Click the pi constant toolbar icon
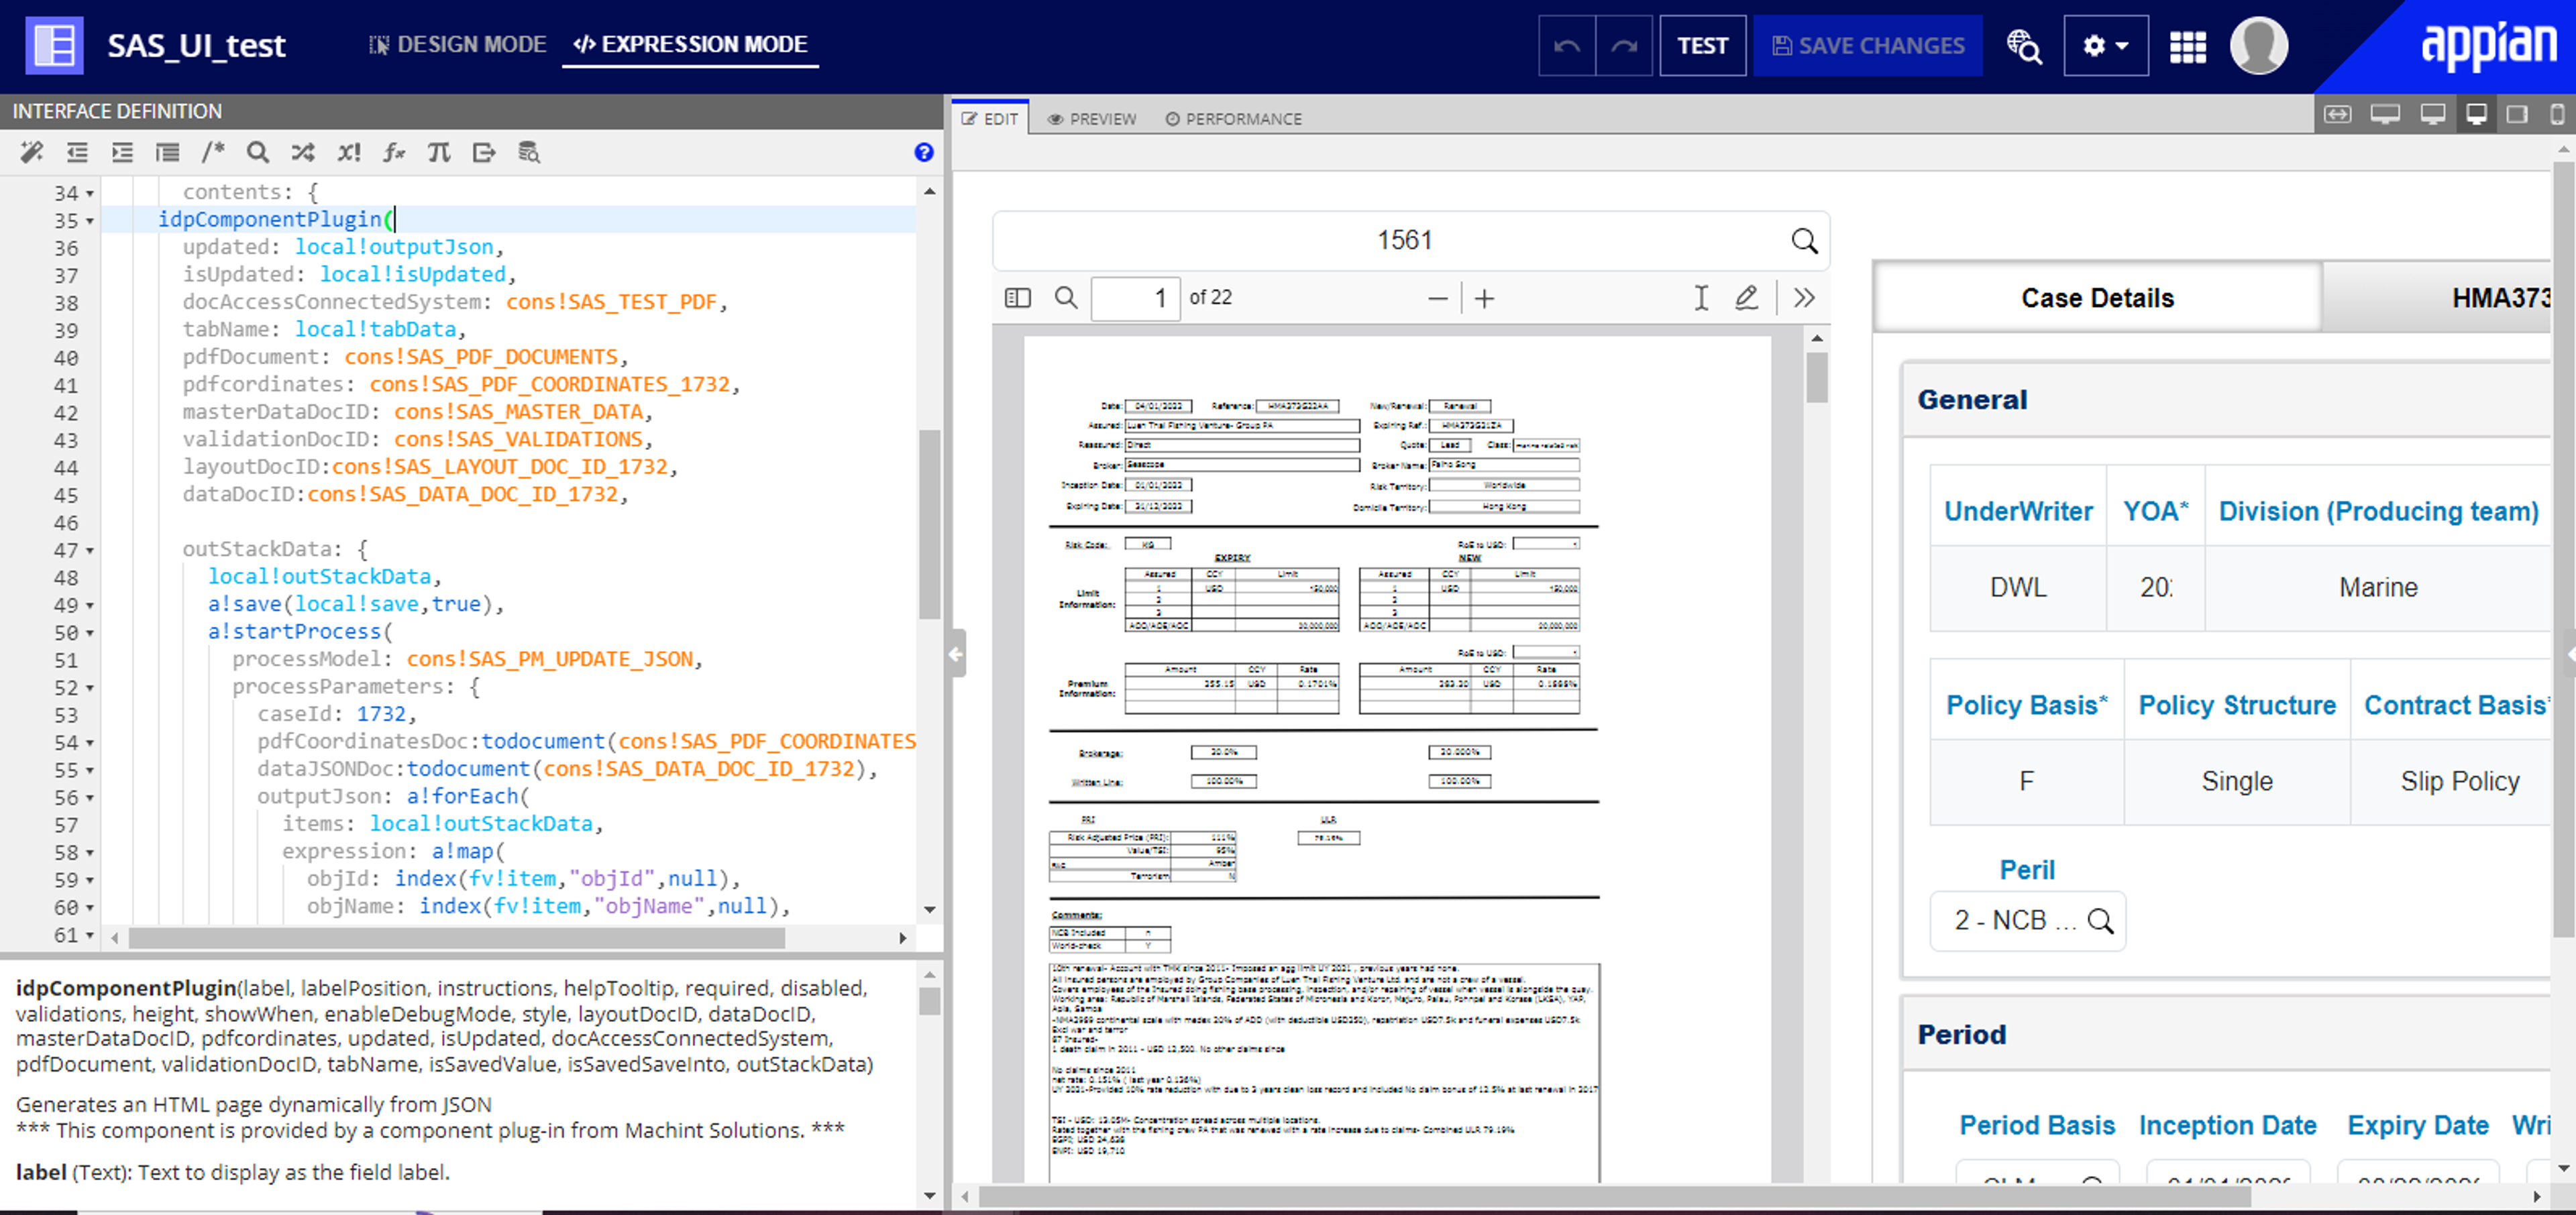The width and height of the screenshot is (2576, 1215). pyautogui.click(x=439, y=152)
